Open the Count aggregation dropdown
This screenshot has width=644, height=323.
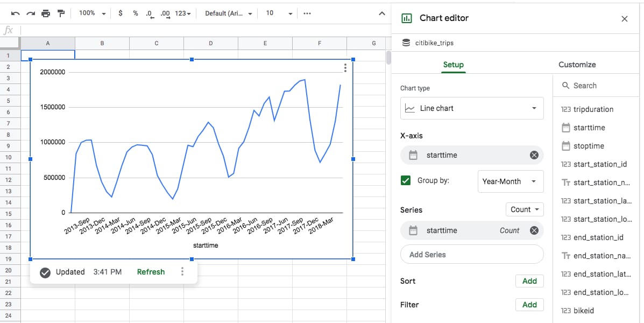(x=525, y=209)
